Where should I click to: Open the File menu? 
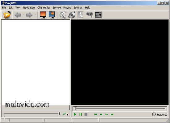(4, 8)
